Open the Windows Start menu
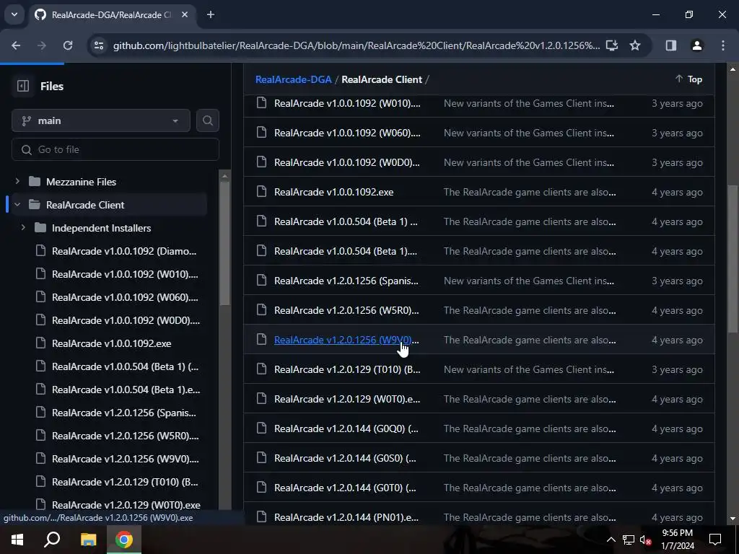Viewport: 739px width, 554px height. tap(17, 540)
